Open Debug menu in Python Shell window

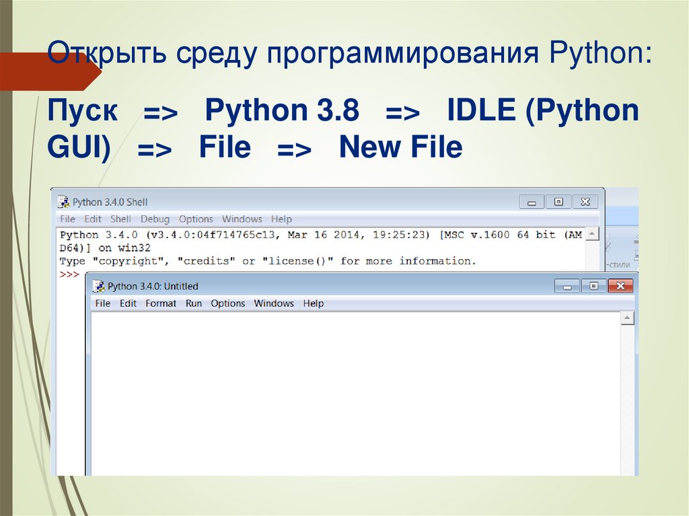155,219
